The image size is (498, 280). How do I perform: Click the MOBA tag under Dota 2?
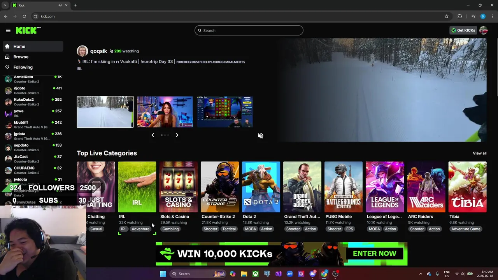[251, 229]
